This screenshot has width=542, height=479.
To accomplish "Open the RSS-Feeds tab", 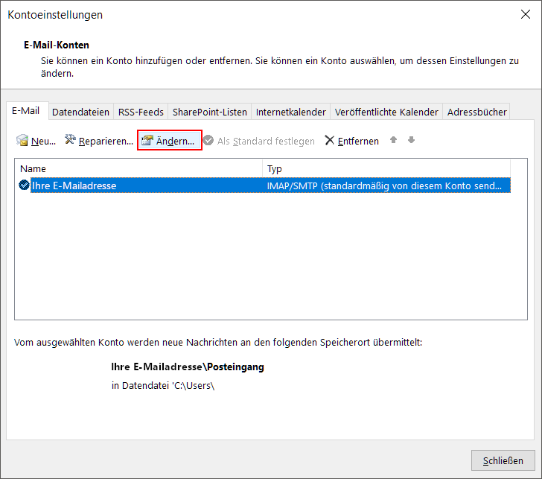I will (141, 112).
